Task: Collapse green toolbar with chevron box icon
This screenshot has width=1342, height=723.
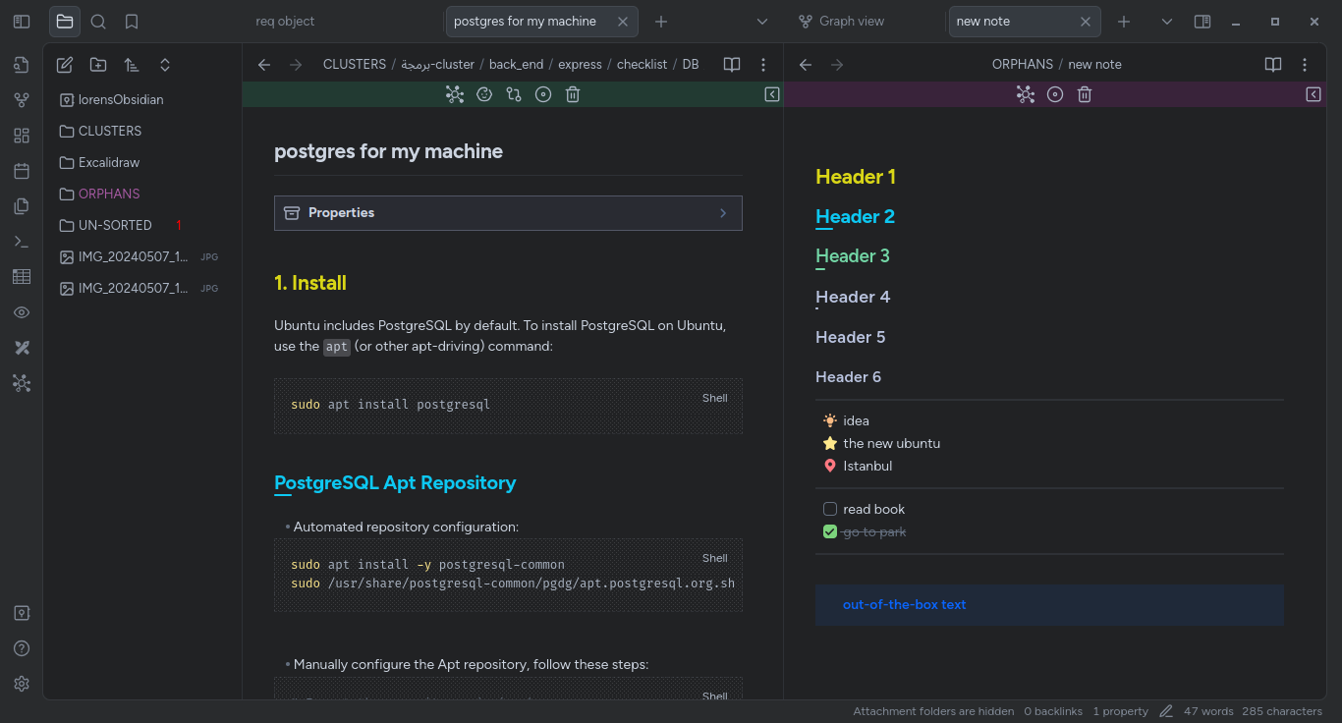Action: point(772,94)
